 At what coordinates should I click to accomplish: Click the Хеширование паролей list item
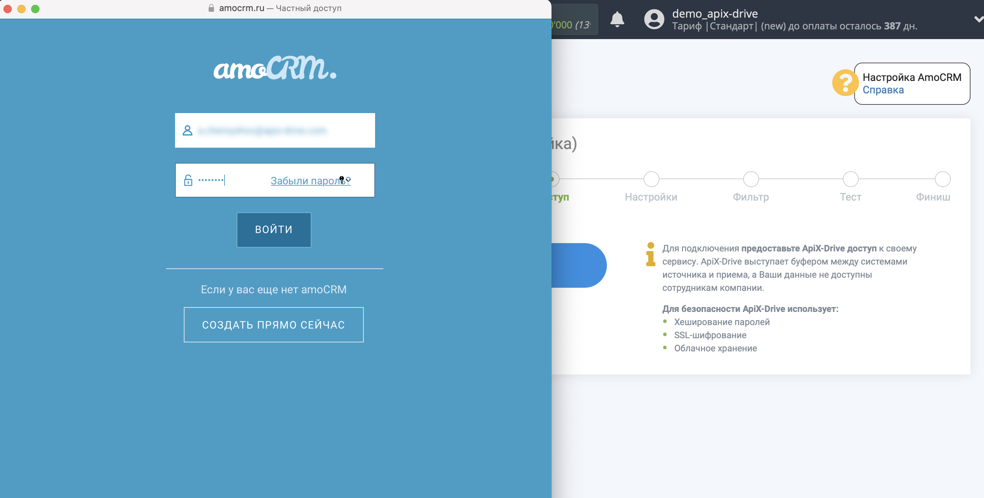(722, 322)
